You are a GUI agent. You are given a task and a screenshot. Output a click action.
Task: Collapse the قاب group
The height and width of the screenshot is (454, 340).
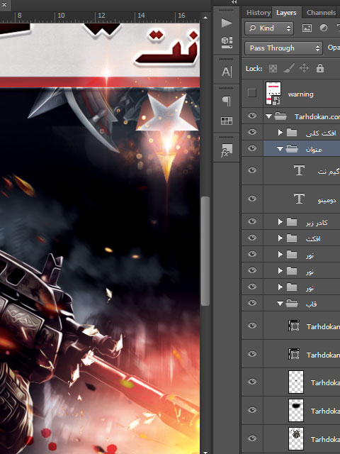(280, 304)
